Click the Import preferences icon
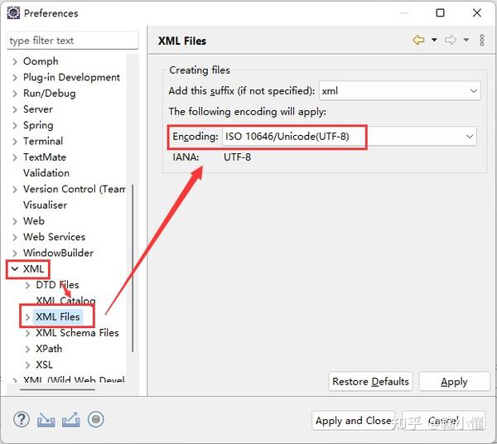The height and width of the screenshot is (444, 497). tap(46, 420)
